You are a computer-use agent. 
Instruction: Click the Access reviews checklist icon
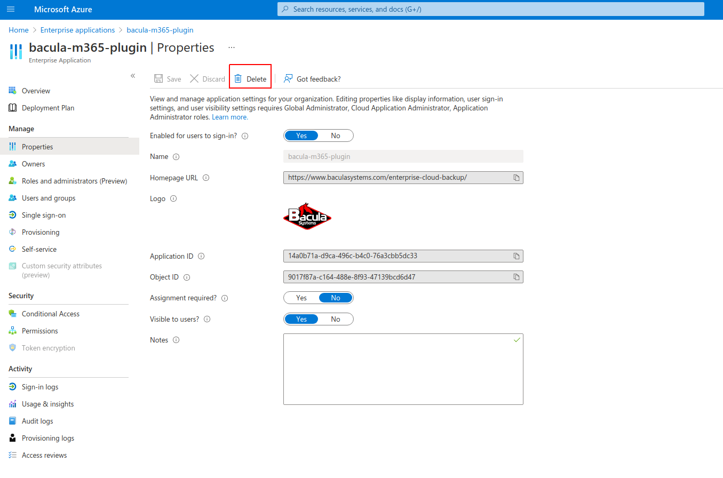pyautogui.click(x=12, y=455)
